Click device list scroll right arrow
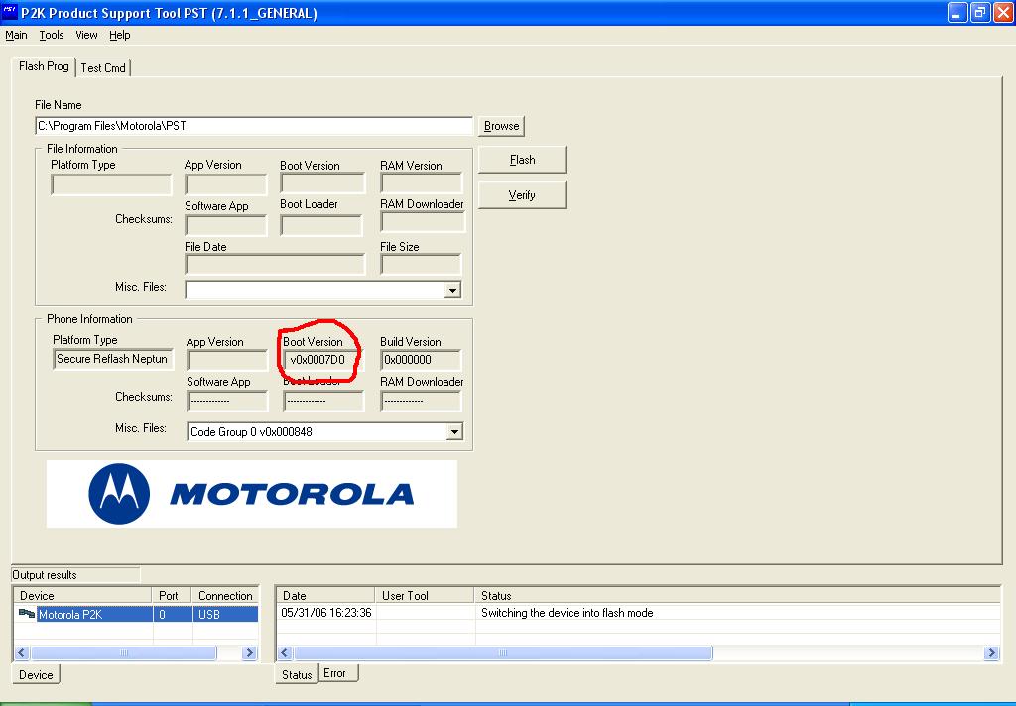This screenshot has height=706, width=1016. pyautogui.click(x=249, y=652)
